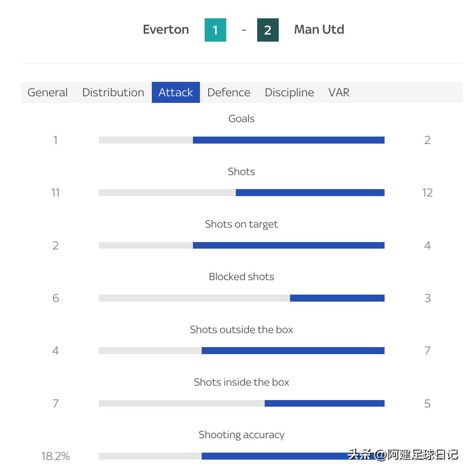Click the Everton team name
Viewport: 469px width, 471px height.
click(x=166, y=29)
